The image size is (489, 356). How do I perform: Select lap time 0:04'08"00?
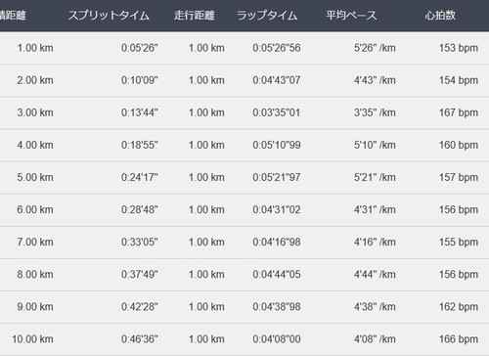coord(277,339)
